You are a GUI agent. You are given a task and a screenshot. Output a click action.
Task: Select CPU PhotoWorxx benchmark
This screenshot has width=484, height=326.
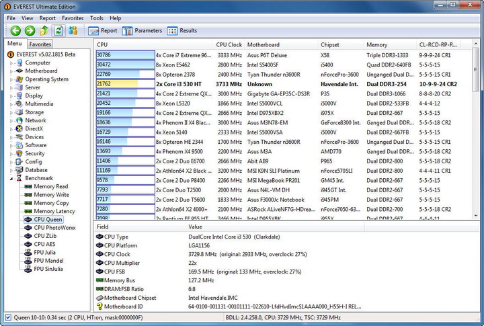click(54, 228)
